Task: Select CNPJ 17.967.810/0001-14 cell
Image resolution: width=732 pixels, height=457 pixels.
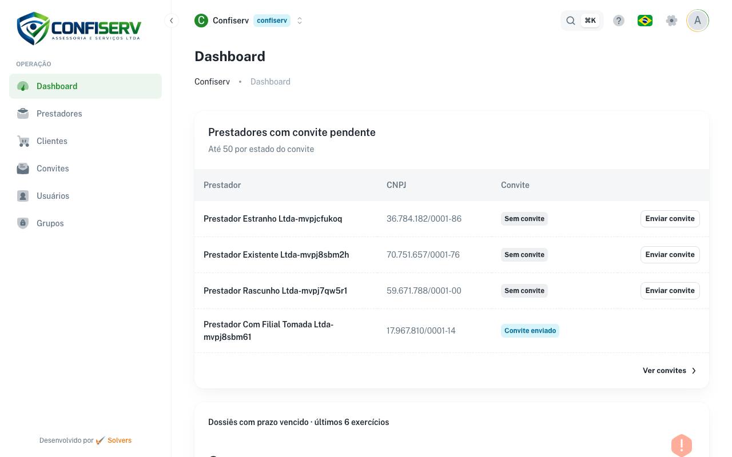Action: point(421,331)
